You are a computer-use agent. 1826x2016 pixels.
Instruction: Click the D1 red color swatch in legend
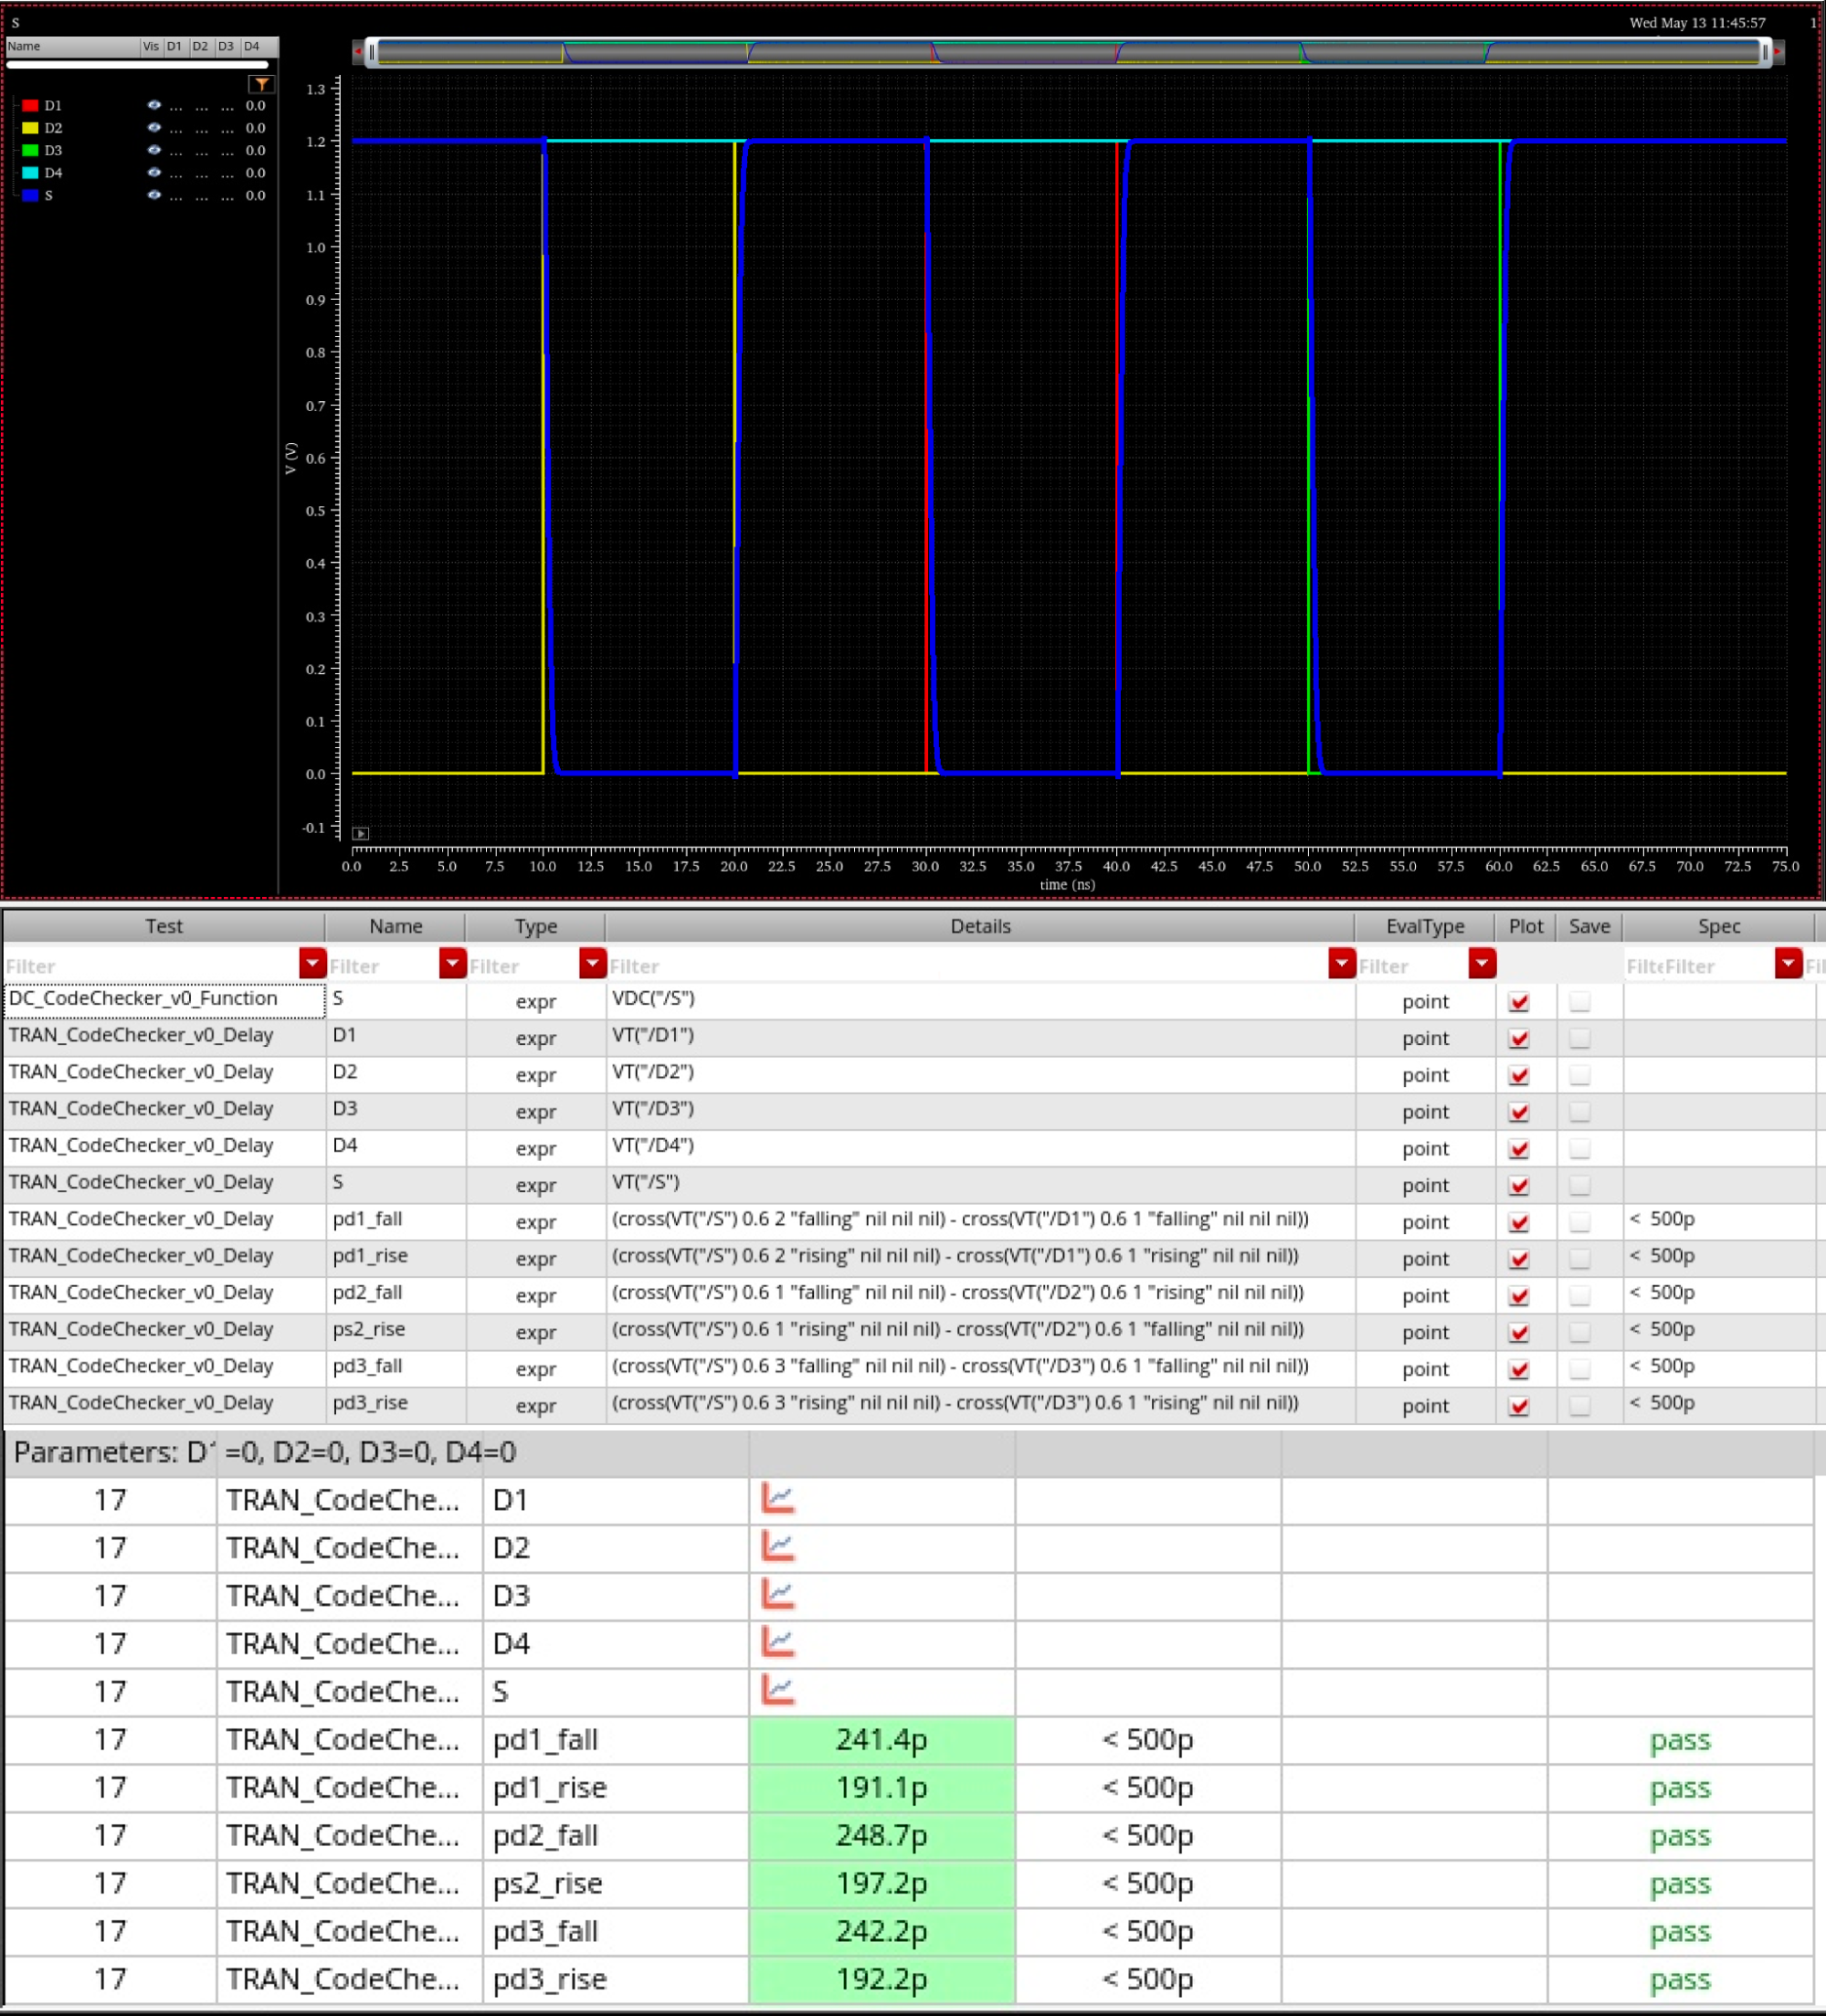[x=30, y=105]
